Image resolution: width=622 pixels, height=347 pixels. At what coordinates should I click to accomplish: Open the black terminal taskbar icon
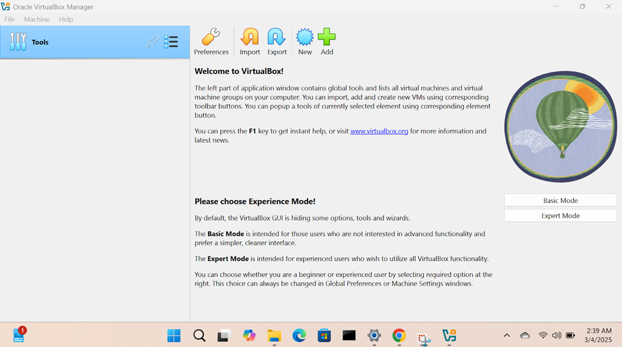[x=349, y=336]
